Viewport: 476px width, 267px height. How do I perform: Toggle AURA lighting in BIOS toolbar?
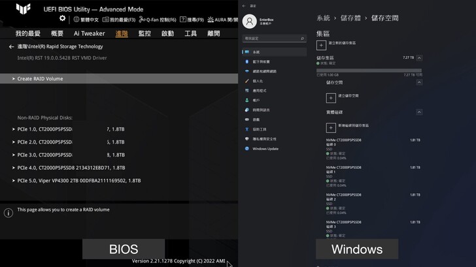(x=222, y=20)
